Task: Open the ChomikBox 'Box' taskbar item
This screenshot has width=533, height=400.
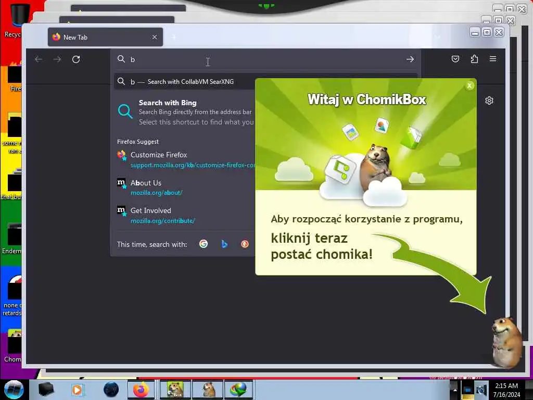Action: 175,390
